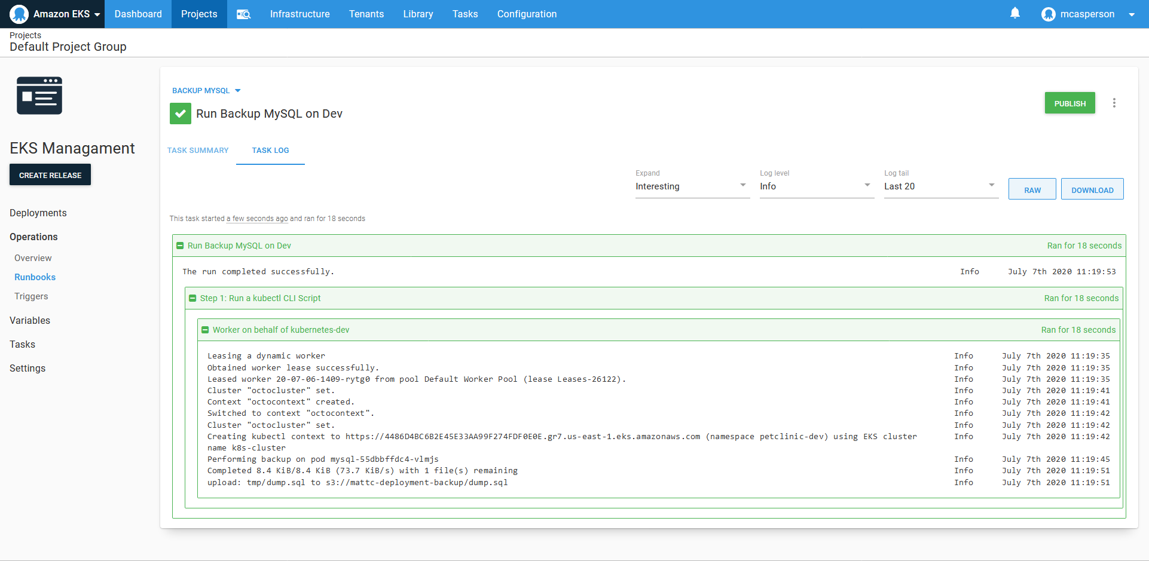Collapse the Step 1 kubectl CLI Script section
The width and height of the screenshot is (1149, 561).
tap(192, 298)
